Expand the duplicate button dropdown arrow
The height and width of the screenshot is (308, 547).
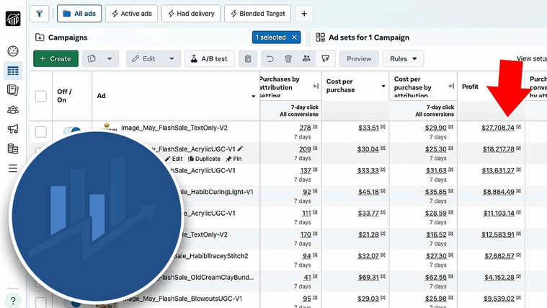pos(109,58)
